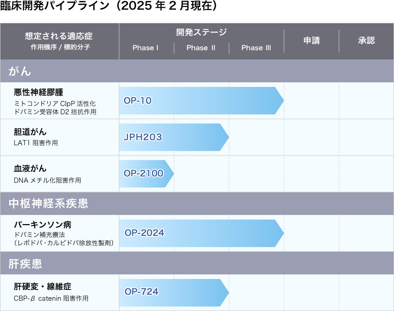The image size is (394, 311).
Task: Click the がん category section header
Action: coord(20,71)
